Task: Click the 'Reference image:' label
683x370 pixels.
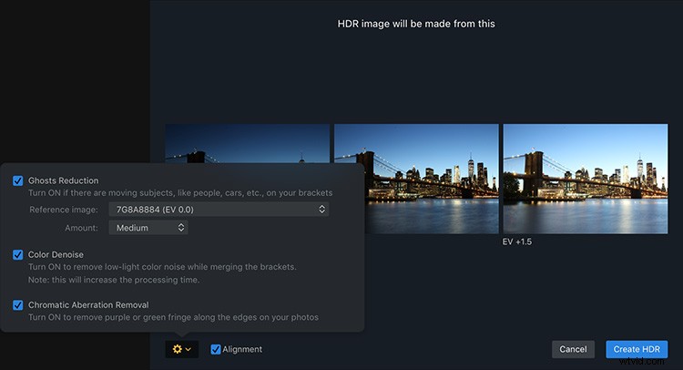Action: (64, 210)
